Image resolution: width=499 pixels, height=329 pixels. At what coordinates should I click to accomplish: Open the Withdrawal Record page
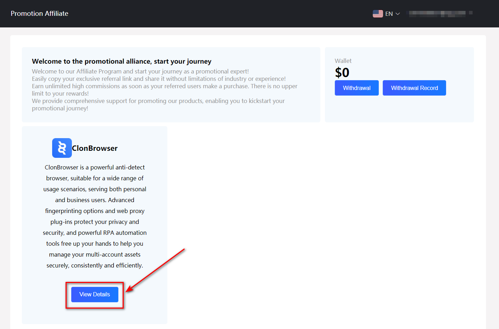click(x=414, y=88)
